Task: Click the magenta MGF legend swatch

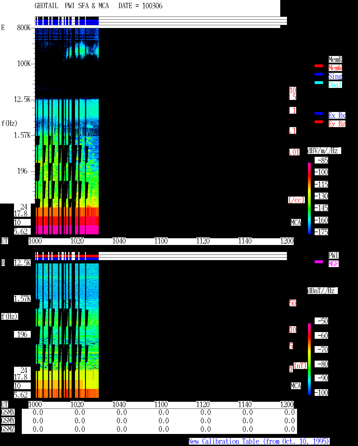Action: [x=319, y=262]
